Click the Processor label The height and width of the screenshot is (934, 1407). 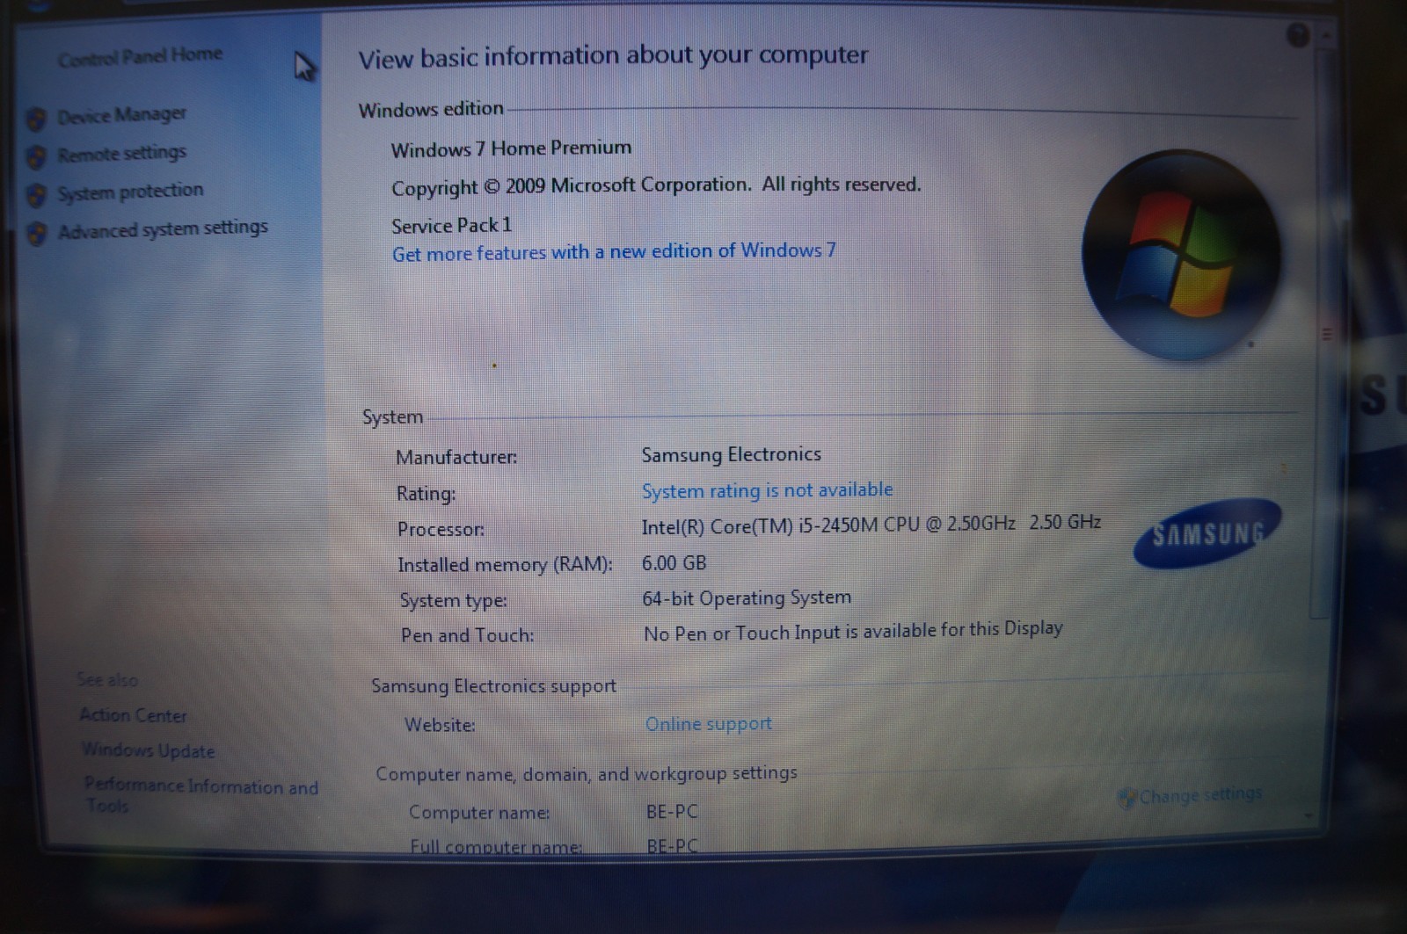[x=441, y=529]
